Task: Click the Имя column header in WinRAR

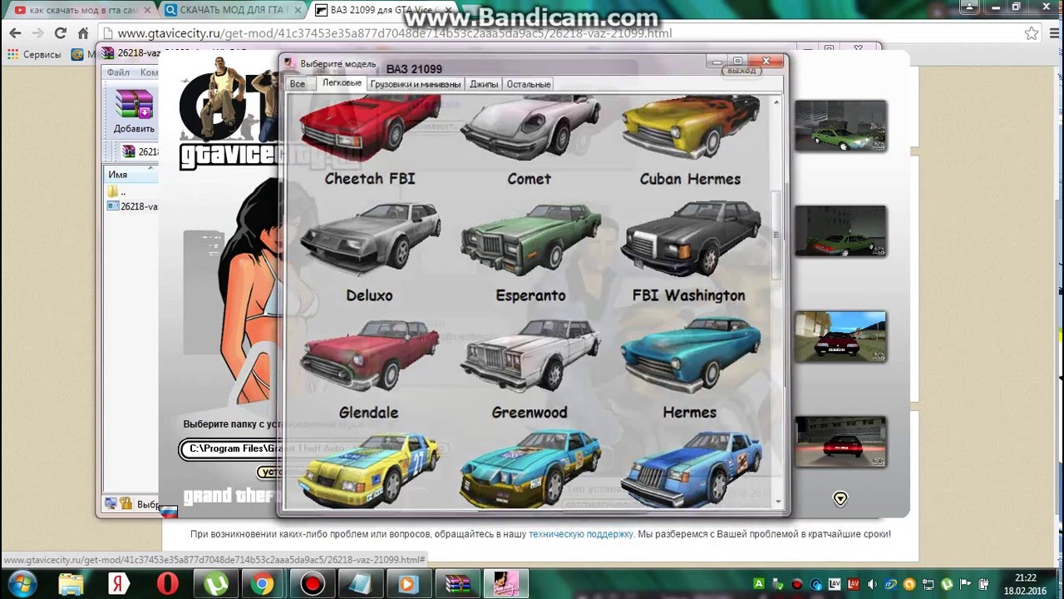Action: (x=131, y=175)
